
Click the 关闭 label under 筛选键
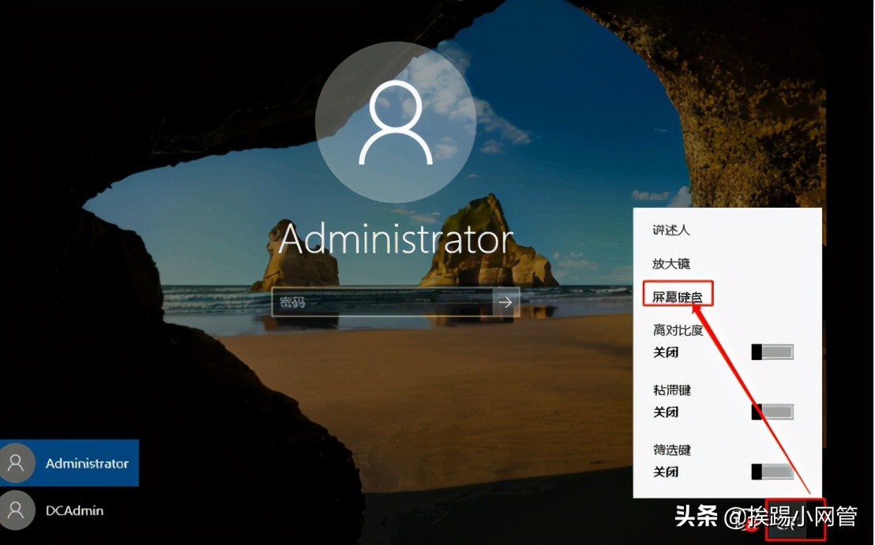pyautogui.click(x=666, y=472)
